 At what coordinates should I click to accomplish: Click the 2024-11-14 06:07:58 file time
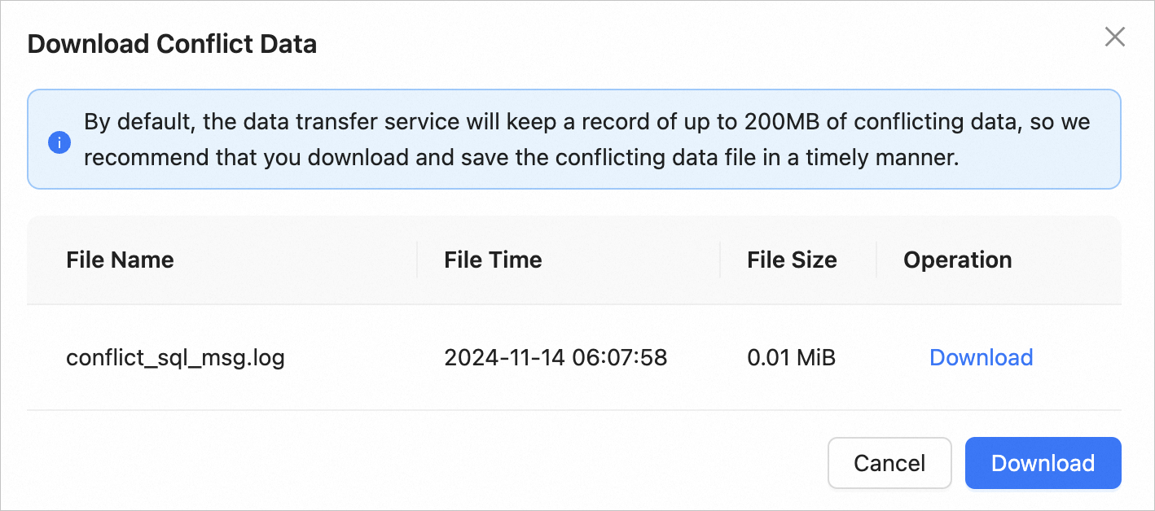click(x=556, y=357)
